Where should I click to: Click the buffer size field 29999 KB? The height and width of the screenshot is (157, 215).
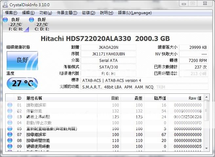[194, 48]
